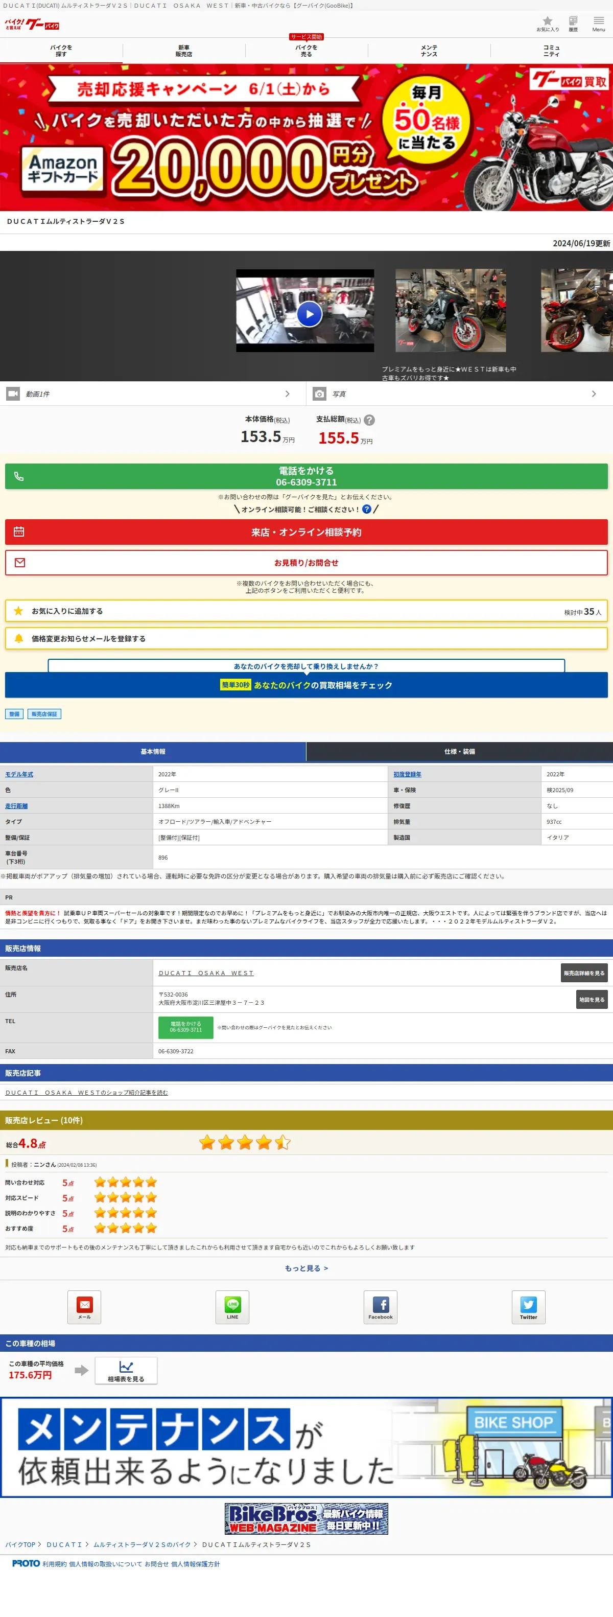
Task: Open the 新車販売店 nav item
Action: click(x=184, y=51)
